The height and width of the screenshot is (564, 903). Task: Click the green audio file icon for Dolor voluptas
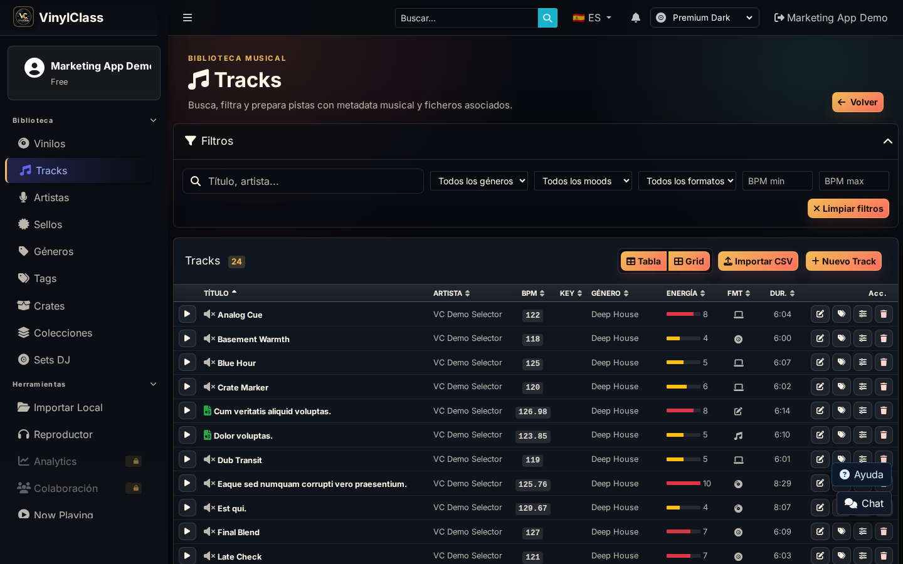click(x=208, y=435)
